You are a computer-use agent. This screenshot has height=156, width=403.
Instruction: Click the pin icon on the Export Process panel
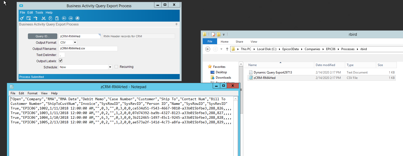point(177,24)
